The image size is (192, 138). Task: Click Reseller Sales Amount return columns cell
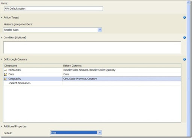[x=121, y=70]
